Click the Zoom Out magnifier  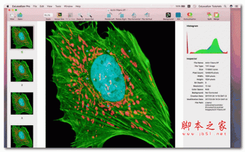89,15
